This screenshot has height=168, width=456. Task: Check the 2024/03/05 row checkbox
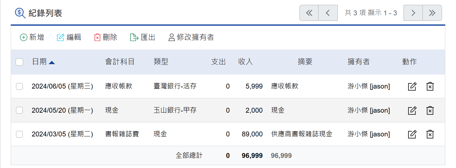(x=20, y=134)
